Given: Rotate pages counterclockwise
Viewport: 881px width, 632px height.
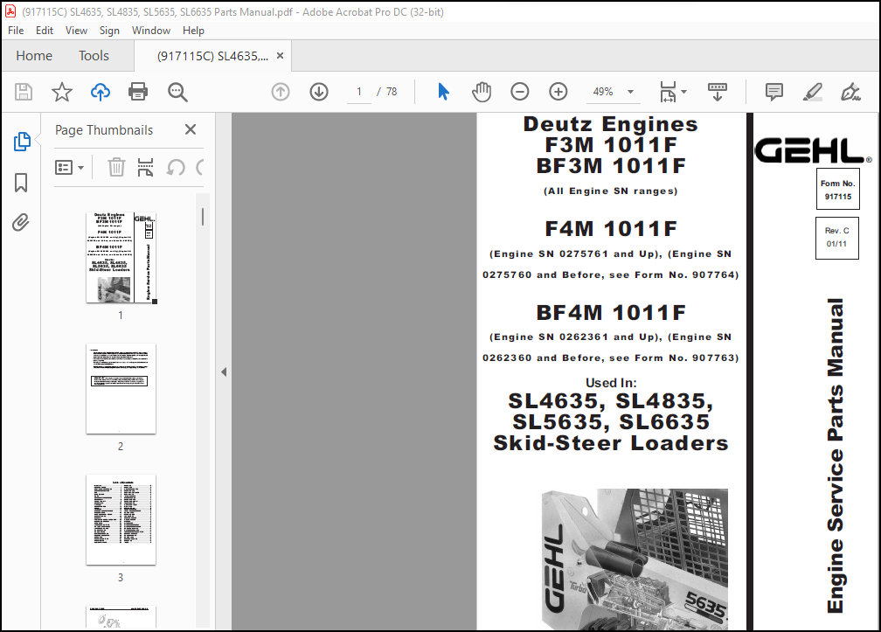Looking at the screenshot, I should [176, 167].
